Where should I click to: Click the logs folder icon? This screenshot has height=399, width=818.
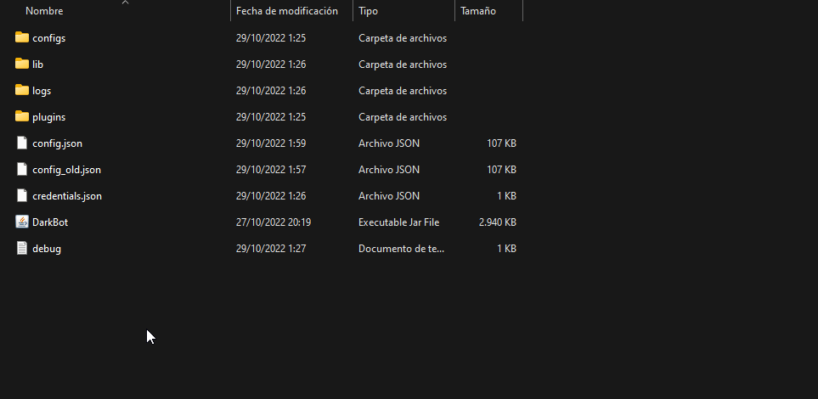click(22, 90)
